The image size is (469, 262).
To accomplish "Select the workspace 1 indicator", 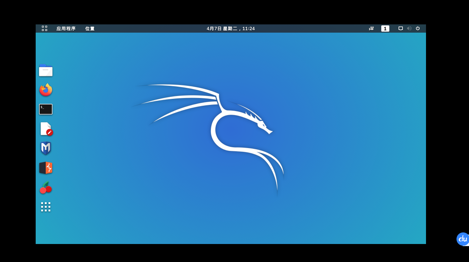I will tap(385, 28).
